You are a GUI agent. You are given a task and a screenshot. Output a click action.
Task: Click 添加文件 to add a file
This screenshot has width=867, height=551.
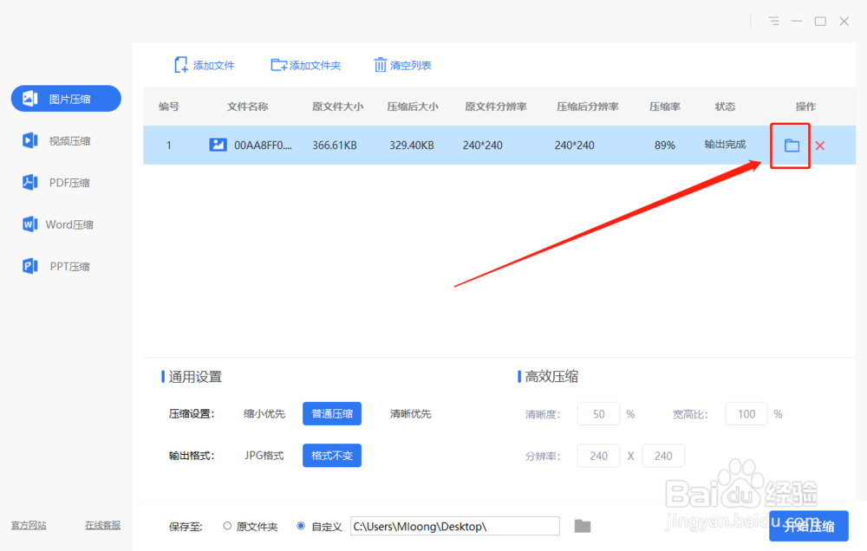[205, 64]
